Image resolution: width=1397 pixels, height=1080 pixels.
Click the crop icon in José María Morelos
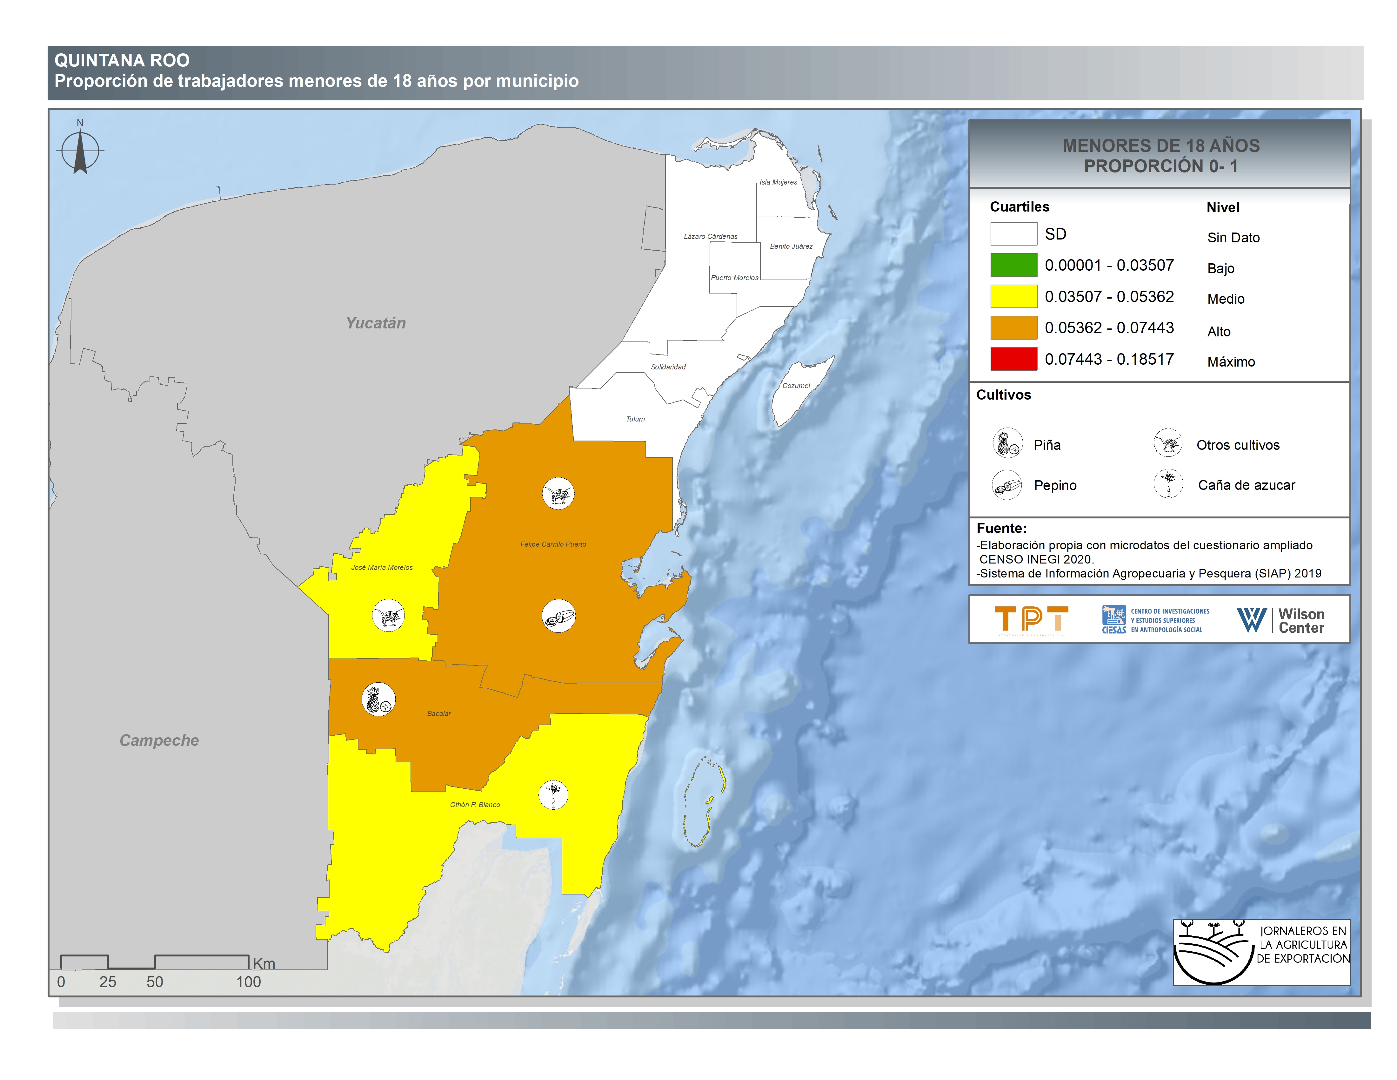(x=388, y=616)
